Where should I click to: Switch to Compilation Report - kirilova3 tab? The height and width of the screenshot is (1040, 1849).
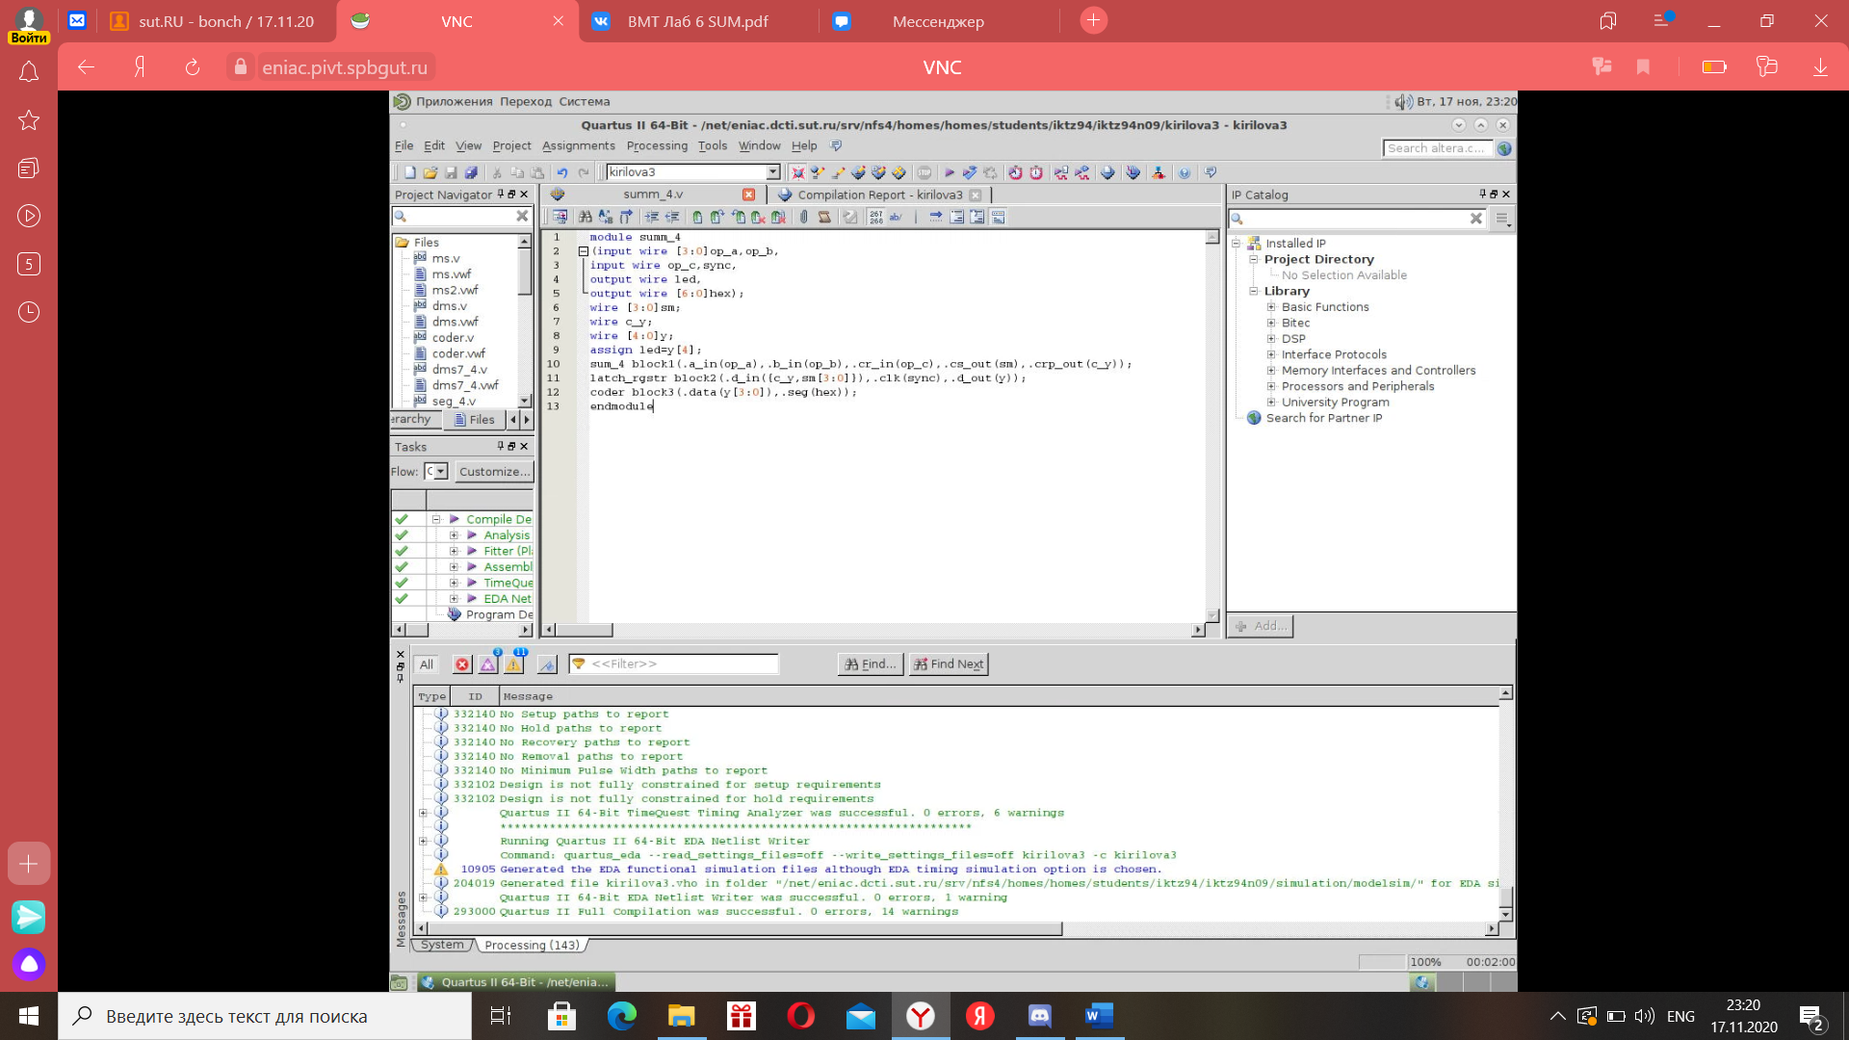point(879,195)
